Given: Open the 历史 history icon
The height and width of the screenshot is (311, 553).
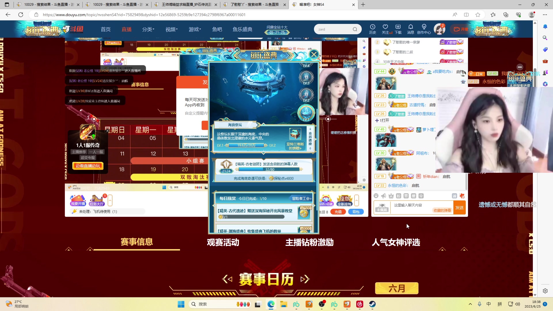Looking at the screenshot, I should point(372,29).
